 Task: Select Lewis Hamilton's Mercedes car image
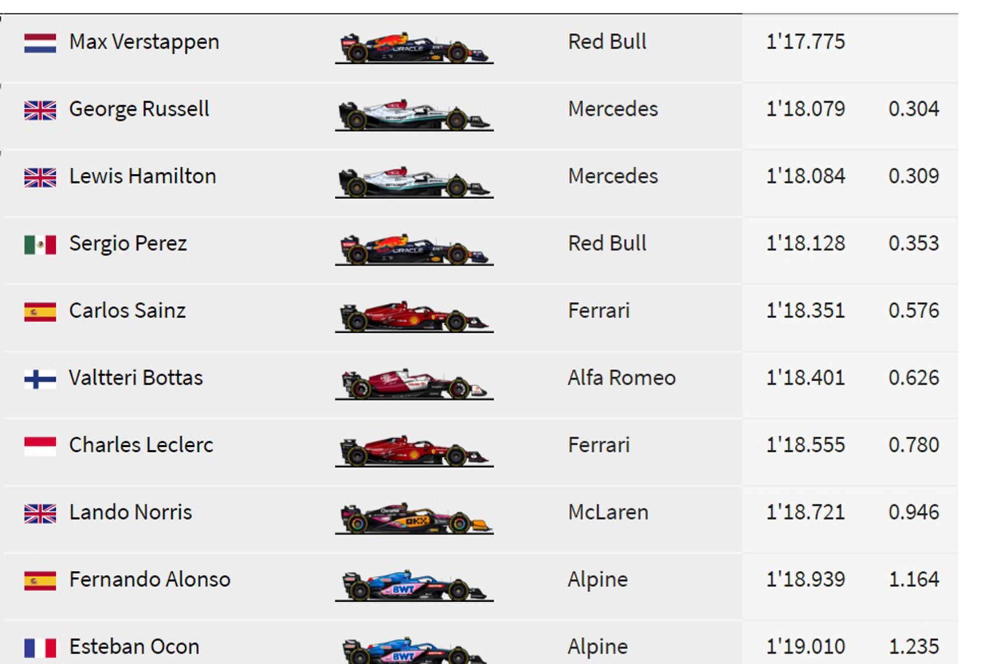click(414, 182)
